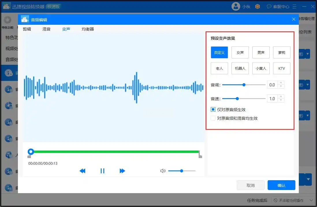Mute audio with the speaker icon
Screen dimensions: 317x207
[163, 171]
